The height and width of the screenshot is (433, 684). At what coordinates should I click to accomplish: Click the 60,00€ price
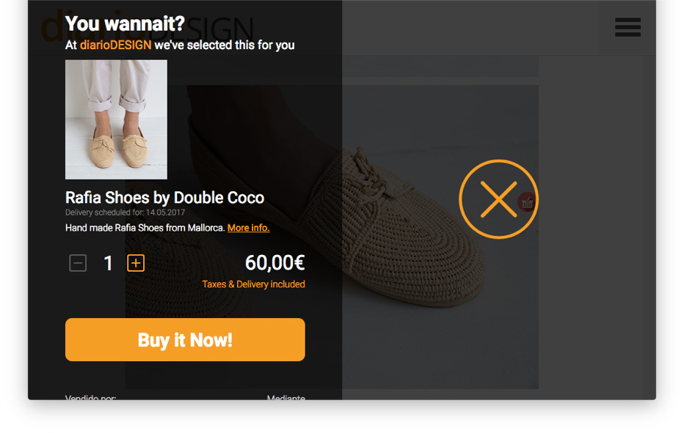274,262
